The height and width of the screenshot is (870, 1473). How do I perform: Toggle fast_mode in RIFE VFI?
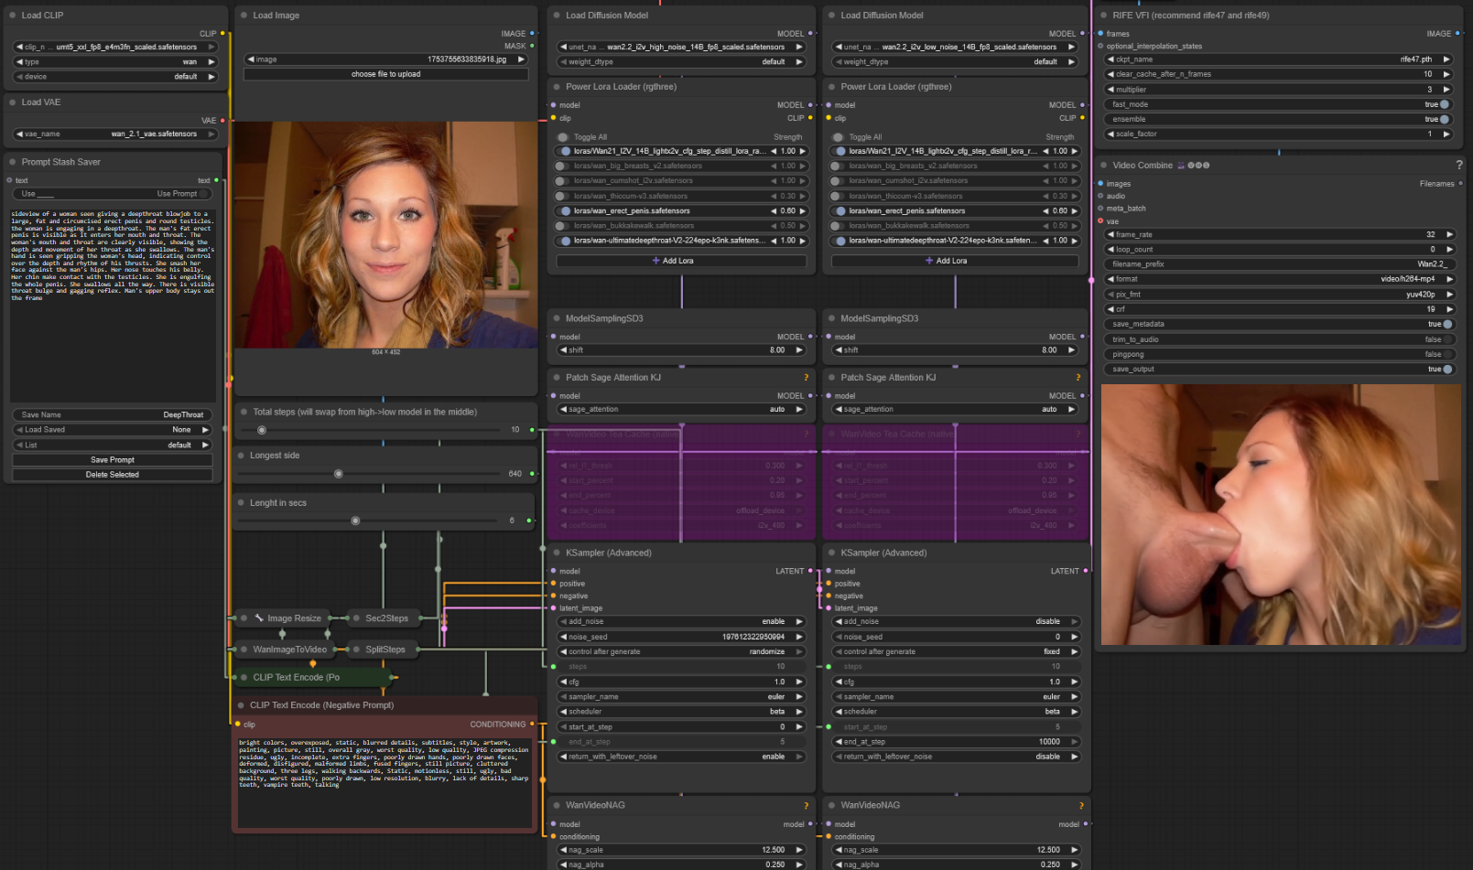coord(1444,104)
